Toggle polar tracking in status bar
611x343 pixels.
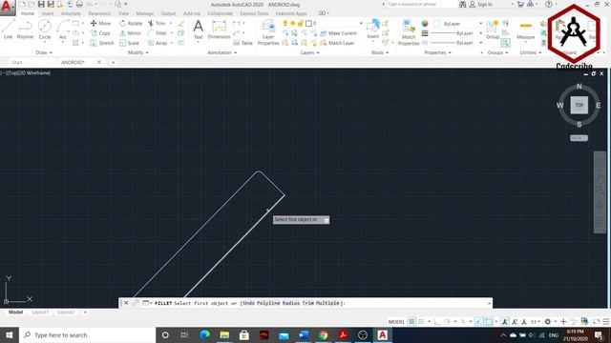pos(447,322)
